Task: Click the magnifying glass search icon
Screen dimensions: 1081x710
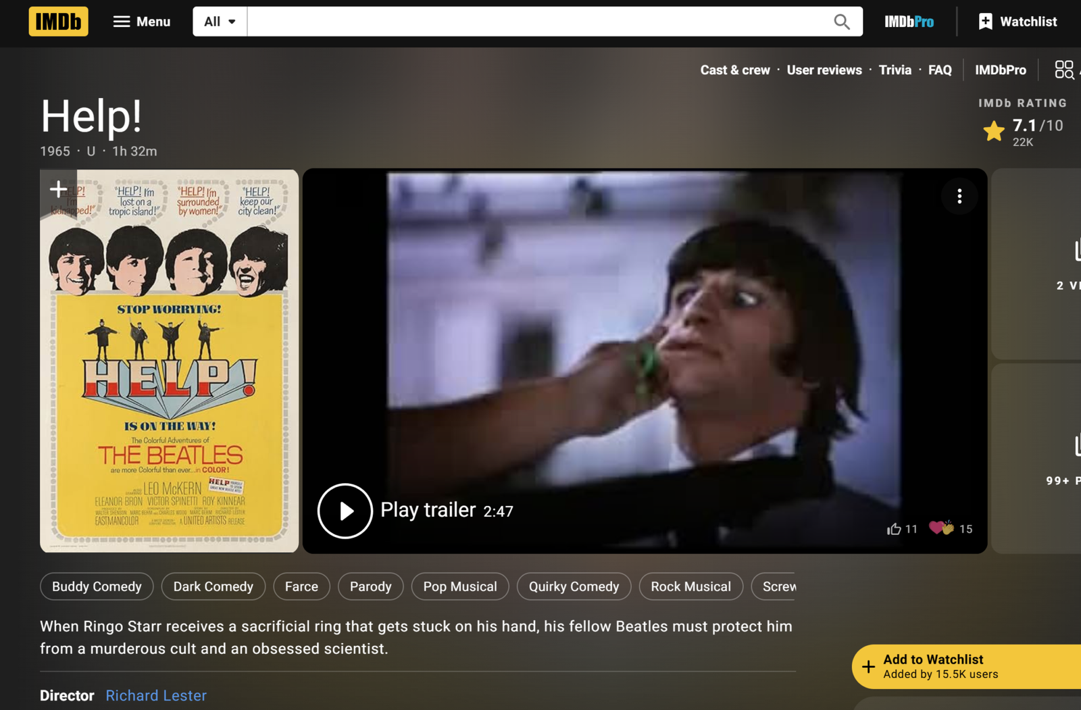Action: tap(842, 22)
